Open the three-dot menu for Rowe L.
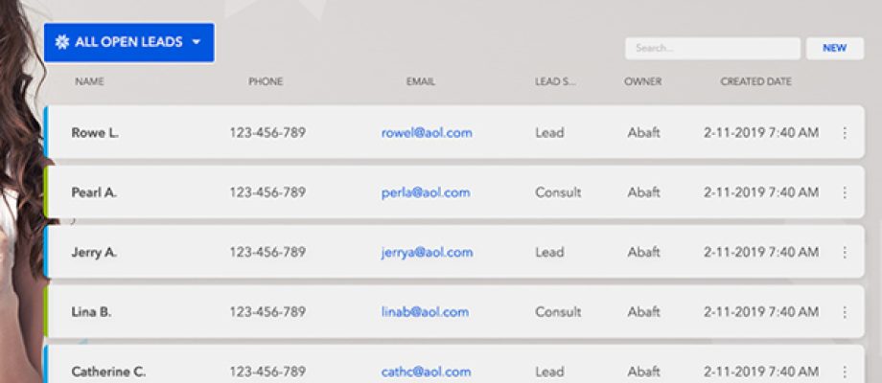The height and width of the screenshot is (383, 882). 845,133
